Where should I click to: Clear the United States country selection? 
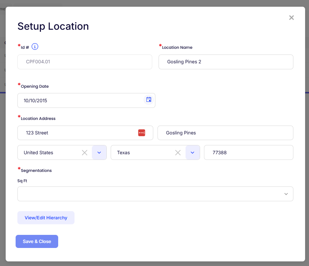coord(84,152)
